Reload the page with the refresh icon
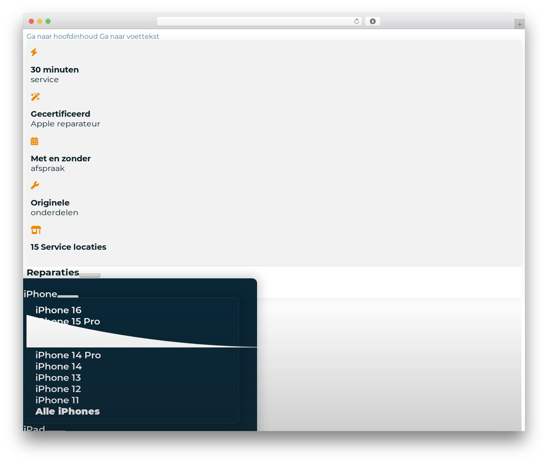Image resolution: width=548 pixels, height=464 pixels. click(356, 21)
